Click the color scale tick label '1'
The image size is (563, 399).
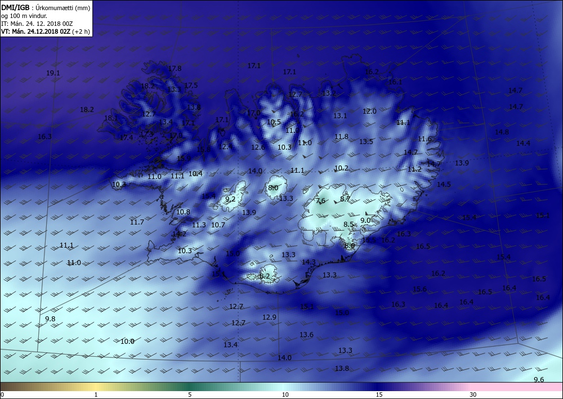point(96,395)
